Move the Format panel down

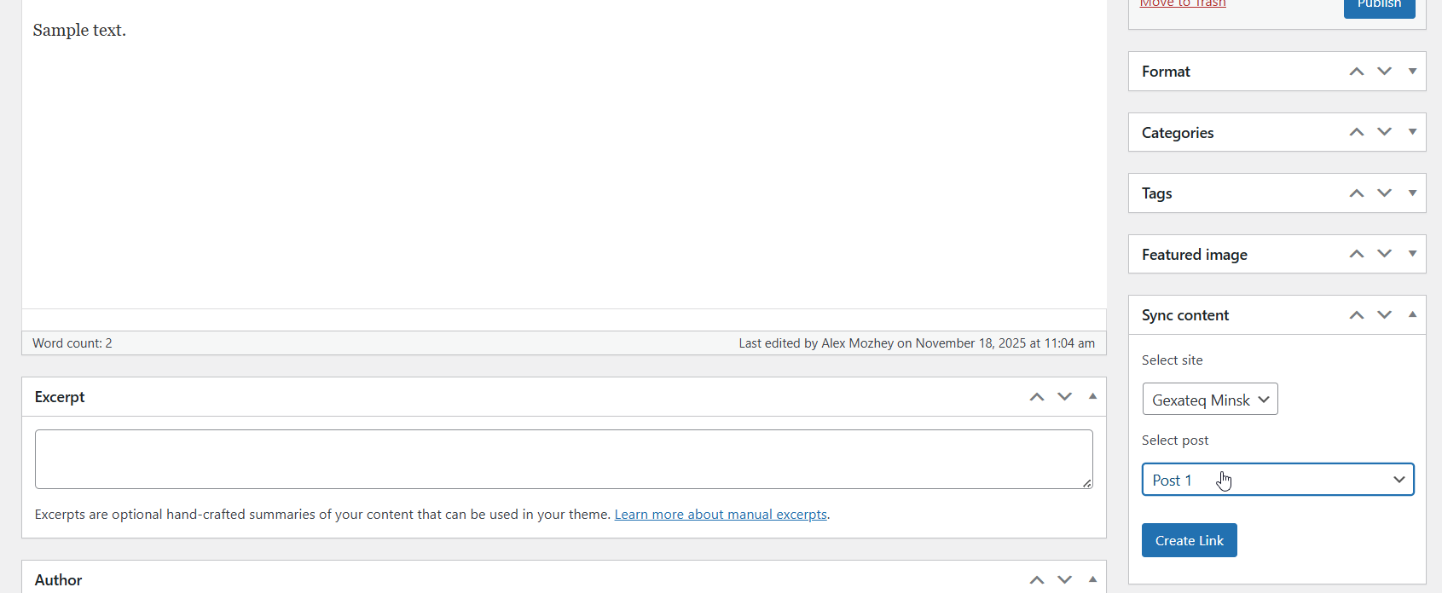tap(1385, 72)
